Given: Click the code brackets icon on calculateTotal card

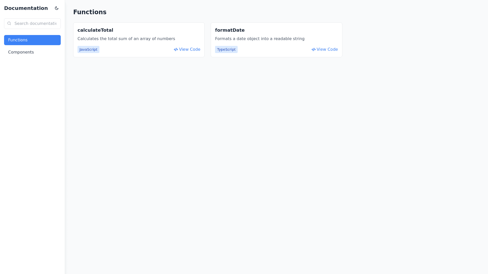Looking at the screenshot, I should [176, 50].
